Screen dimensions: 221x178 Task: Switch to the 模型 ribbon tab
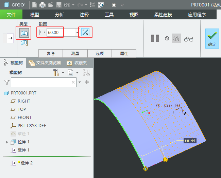click(x=35, y=15)
